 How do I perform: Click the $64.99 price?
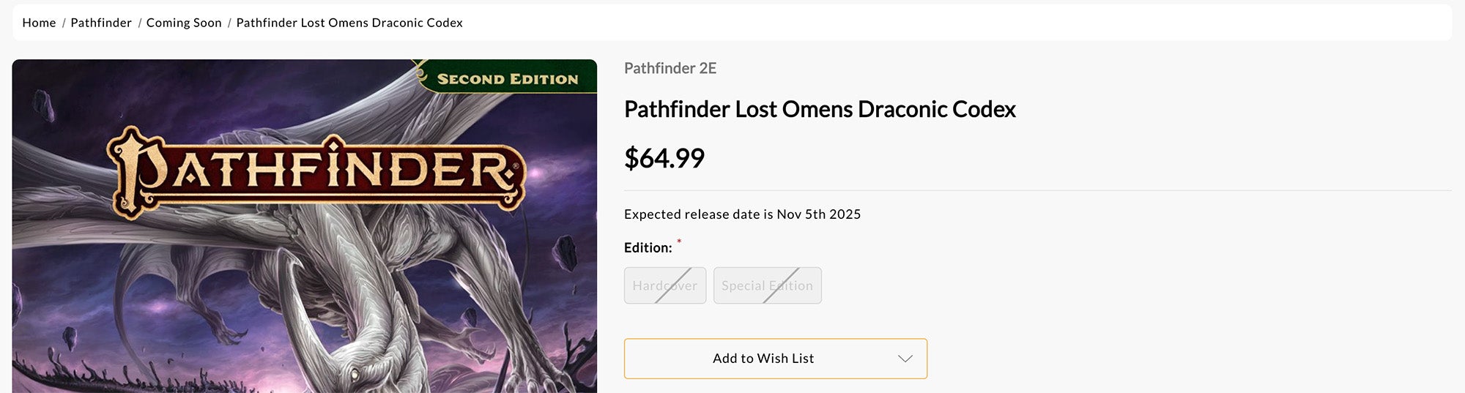664,158
